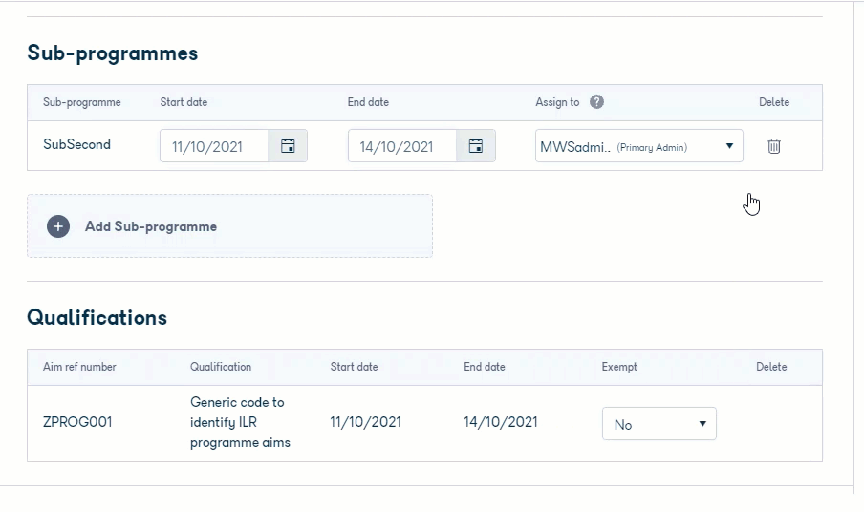Click the plus icon for Add Sub-programme

pos(58,226)
